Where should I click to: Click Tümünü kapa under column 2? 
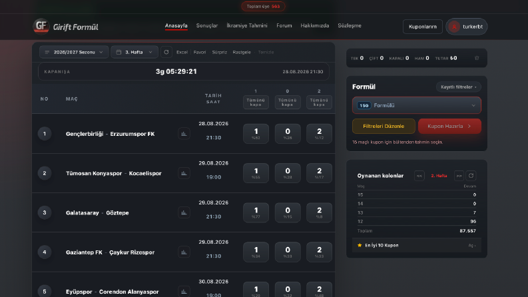(319, 102)
